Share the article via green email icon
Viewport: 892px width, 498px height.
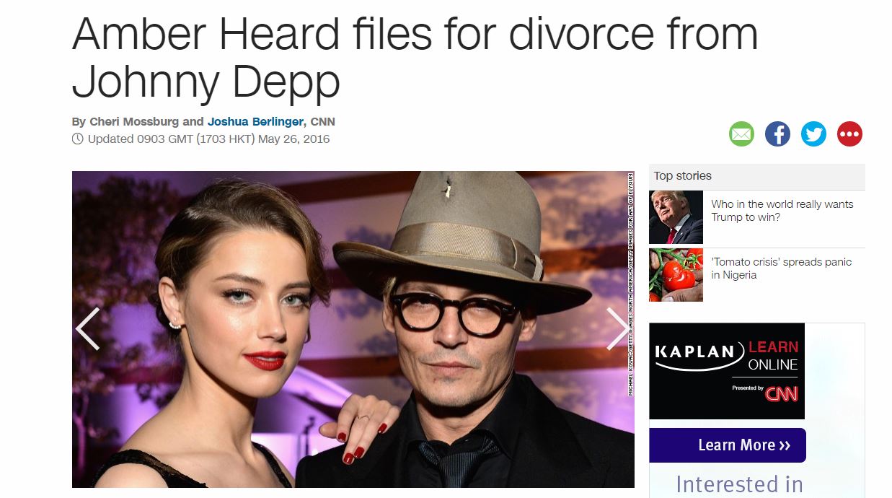(x=741, y=134)
